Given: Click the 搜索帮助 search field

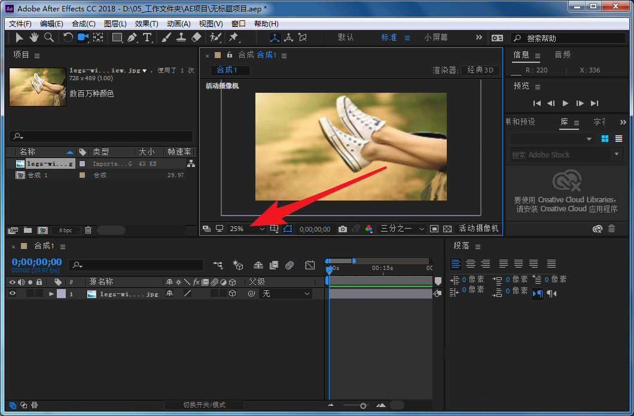Looking at the screenshot, I should [568, 38].
